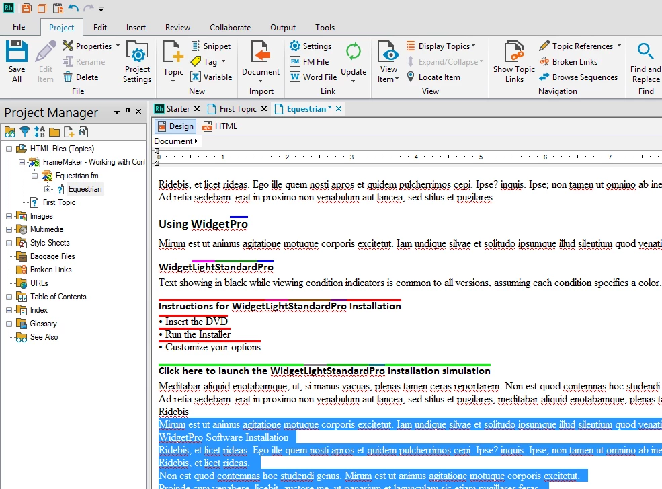Open Find and Replace
Screen dimensions: 662x489
click(x=646, y=62)
